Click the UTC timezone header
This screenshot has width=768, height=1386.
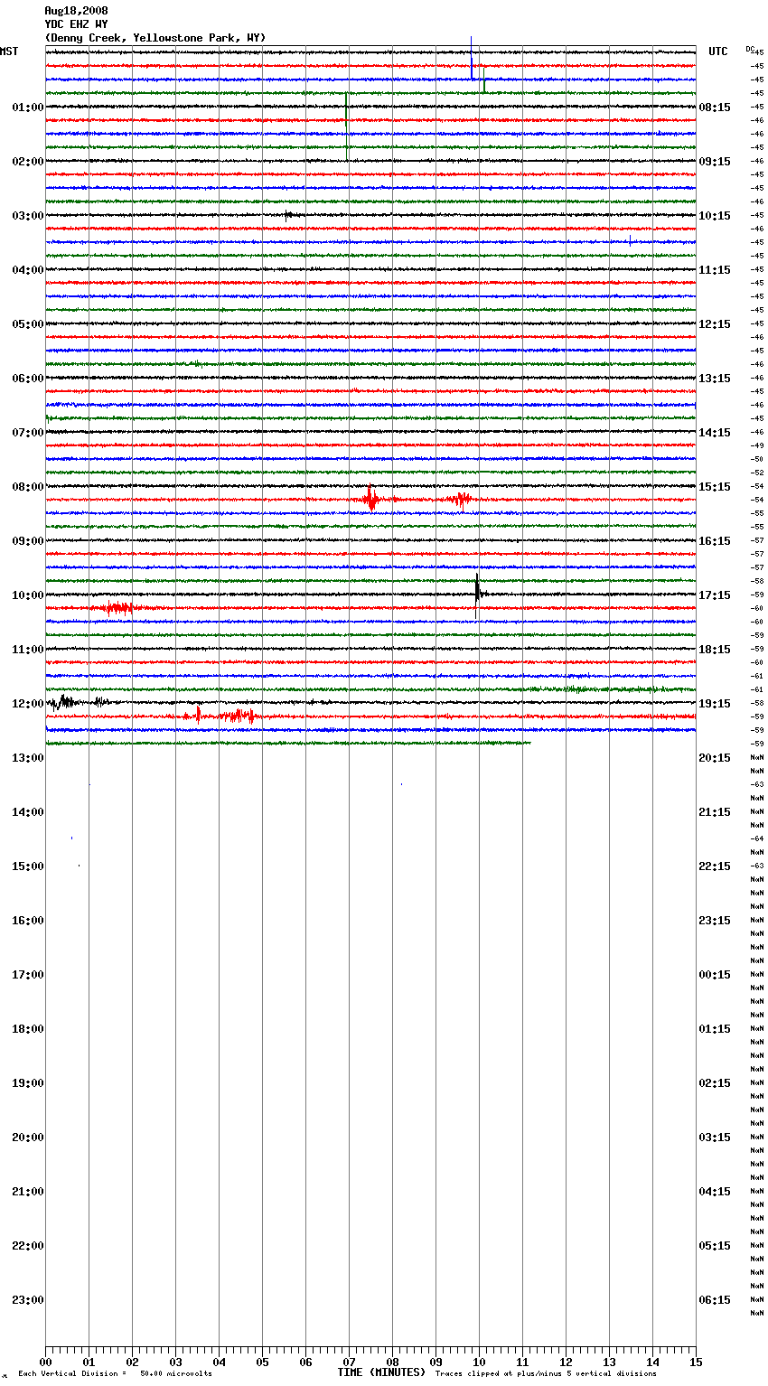click(718, 52)
